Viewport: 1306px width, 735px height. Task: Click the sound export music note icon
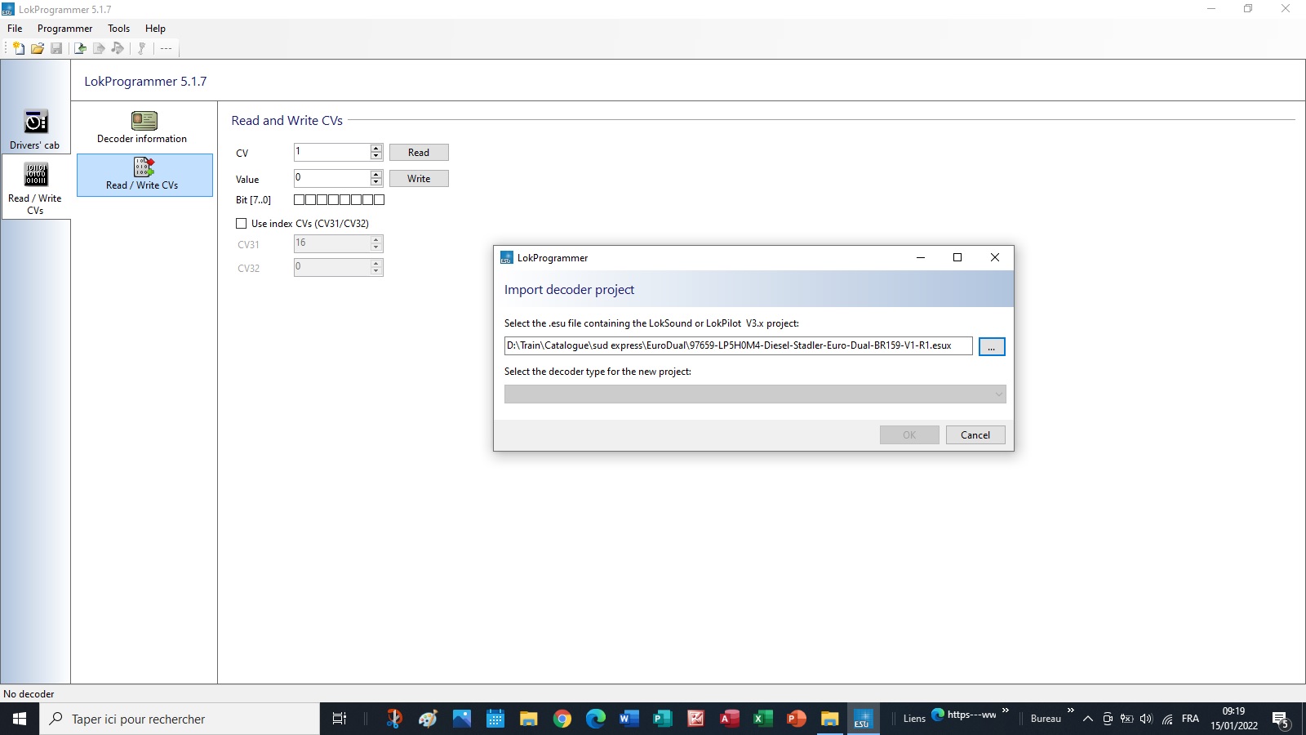118,48
